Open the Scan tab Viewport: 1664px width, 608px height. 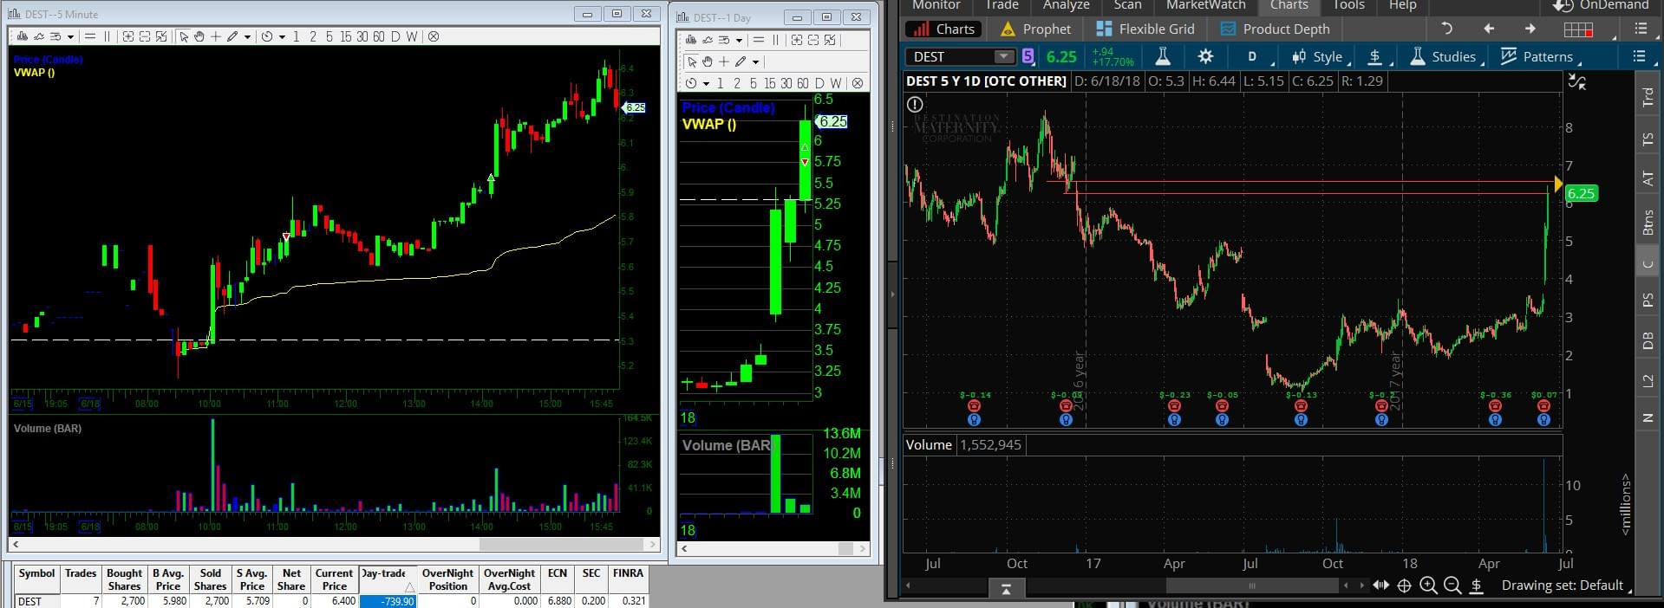1128,5
